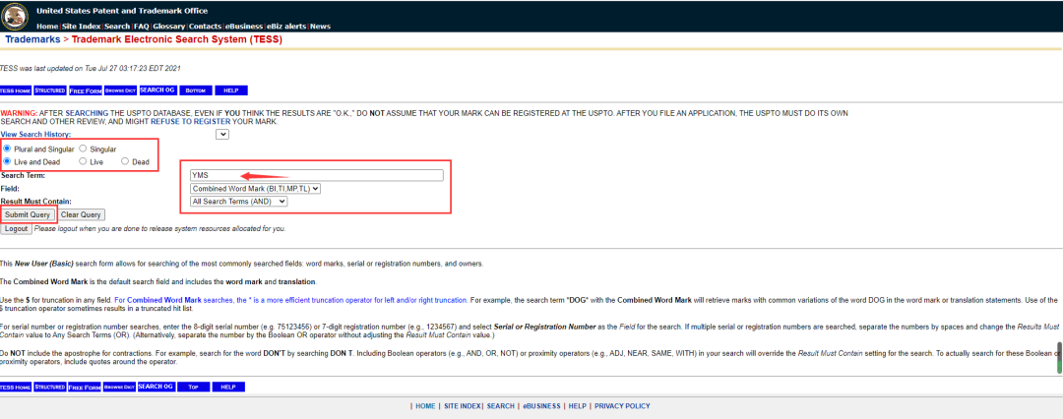The width and height of the screenshot is (1063, 419).
Task: Open the Free Form search button
Action: pos(86,90)
